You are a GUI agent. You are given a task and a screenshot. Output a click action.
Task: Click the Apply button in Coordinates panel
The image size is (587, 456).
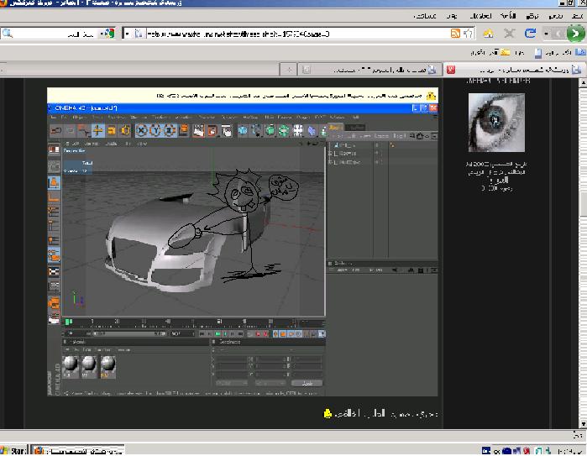pyautogui.click(x=307, y=383)
